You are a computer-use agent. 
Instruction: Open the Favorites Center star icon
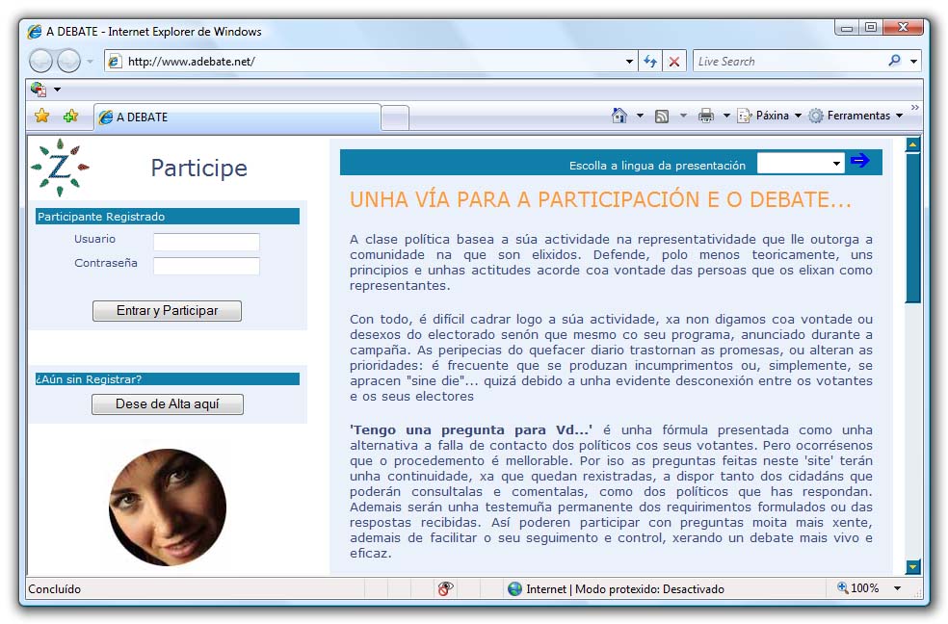42,116
